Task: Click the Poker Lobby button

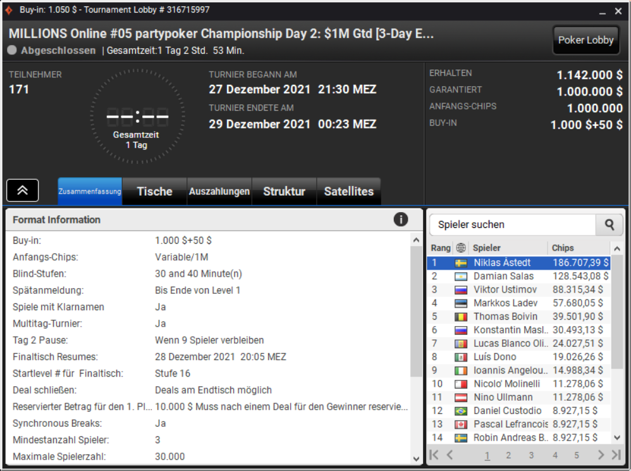Action: click(x=585, y=40)
